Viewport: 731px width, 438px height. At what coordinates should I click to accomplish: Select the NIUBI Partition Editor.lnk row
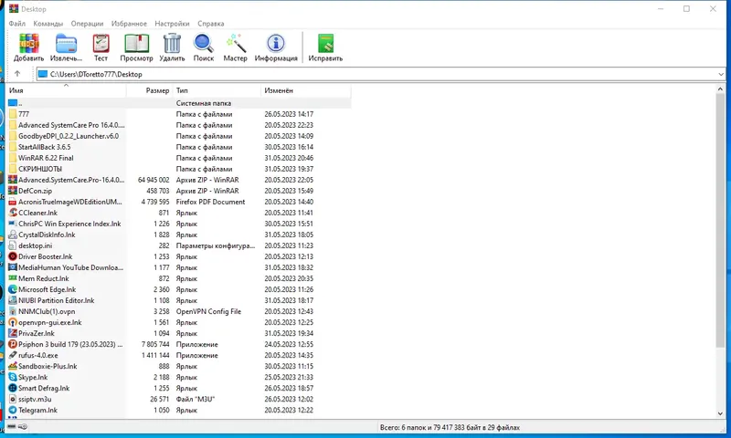pyautogui.click(x=179, y=301)
